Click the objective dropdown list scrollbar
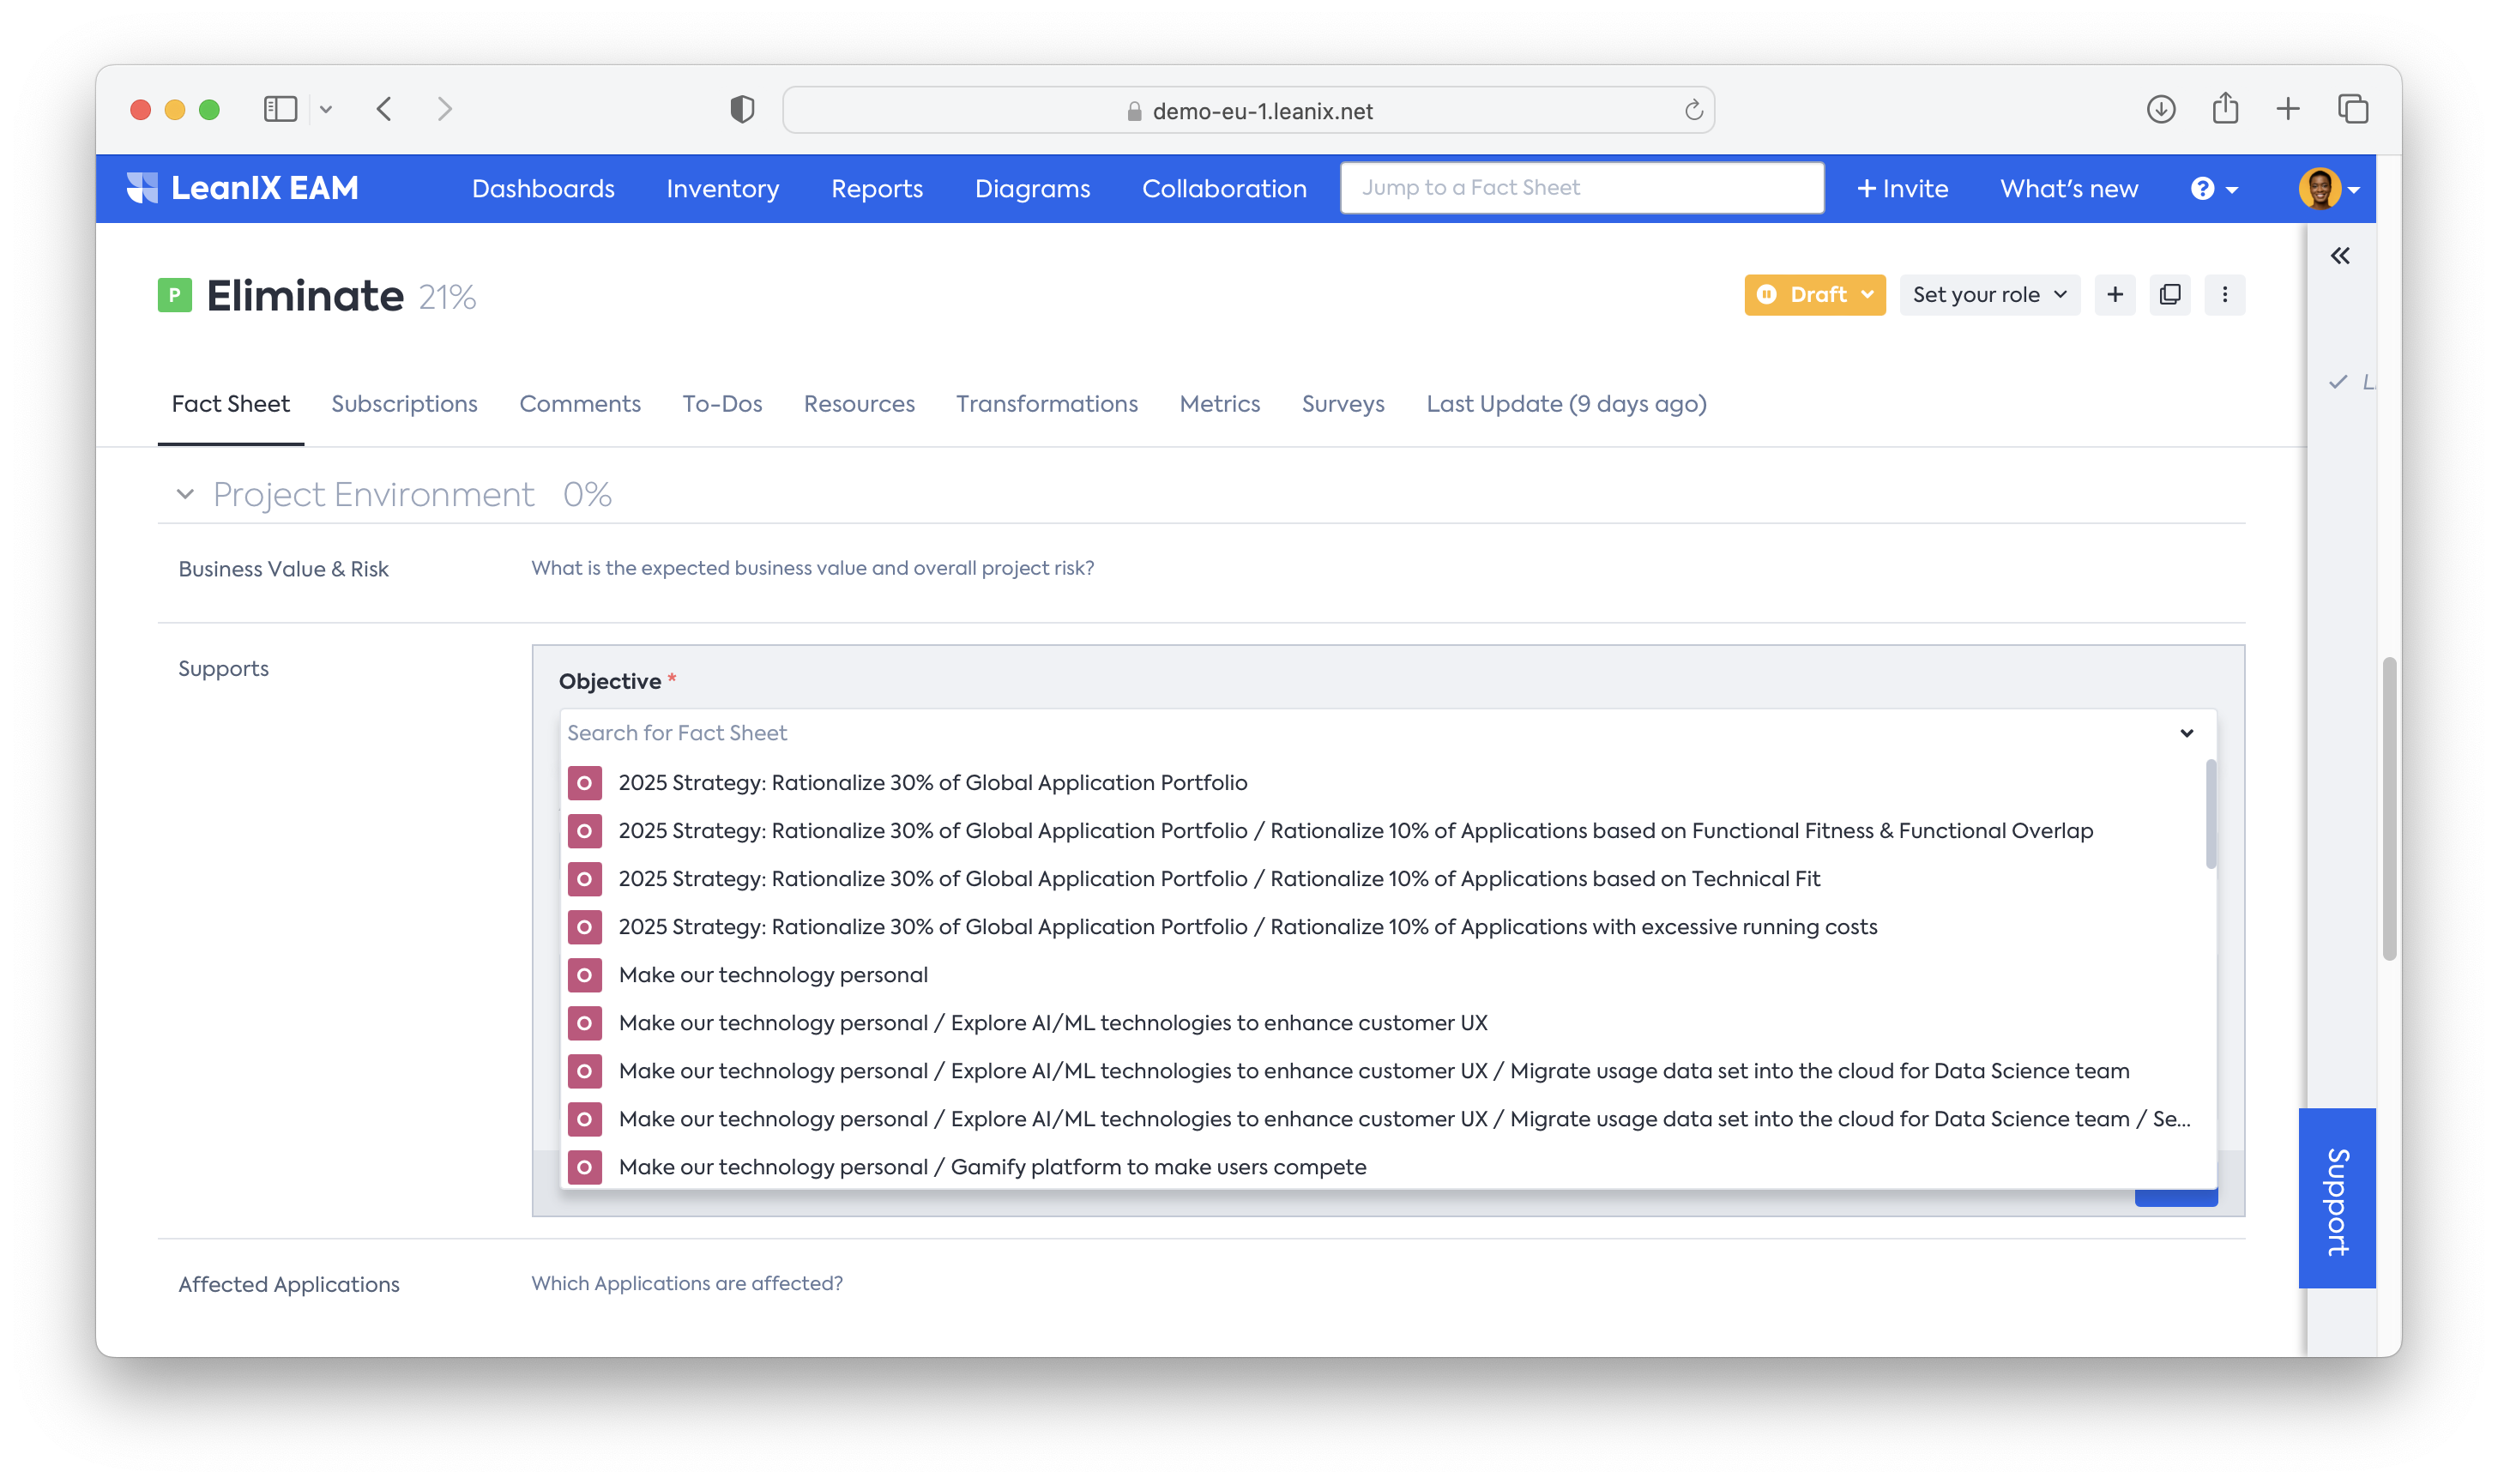The height and width of the screenshot is (1484, 2498). coord(2210,815)
